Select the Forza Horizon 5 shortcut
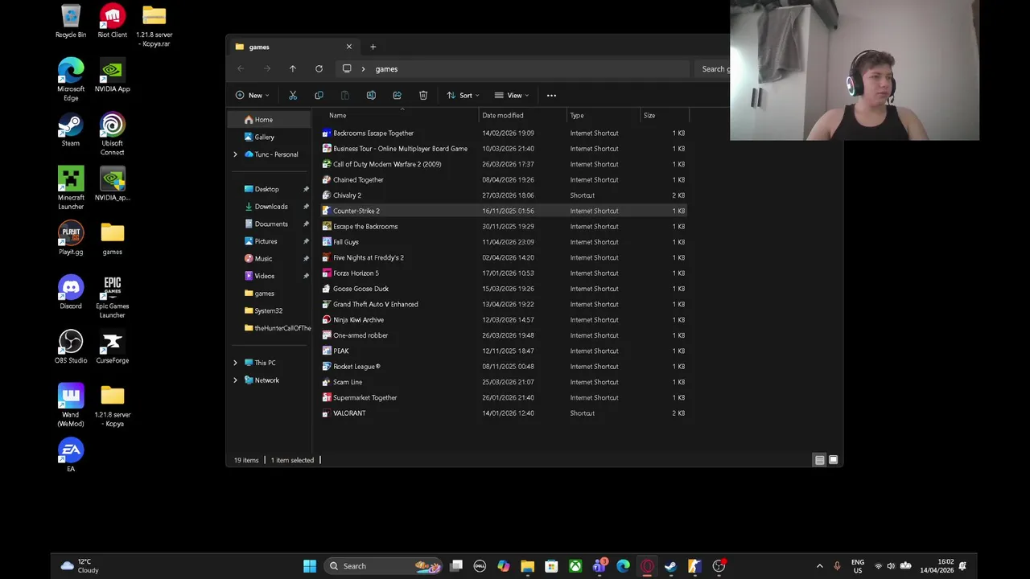The height and width of the screenshot is (579, 1030). coord(504,273)
